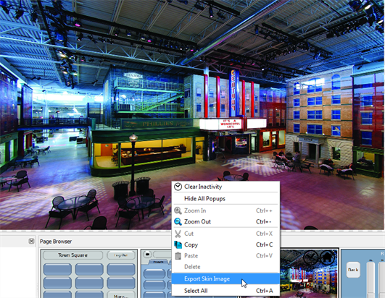The image size is (385, 298).
Task: Click the home icon on panorama thumbnail
Action: [x=328, y=257]
